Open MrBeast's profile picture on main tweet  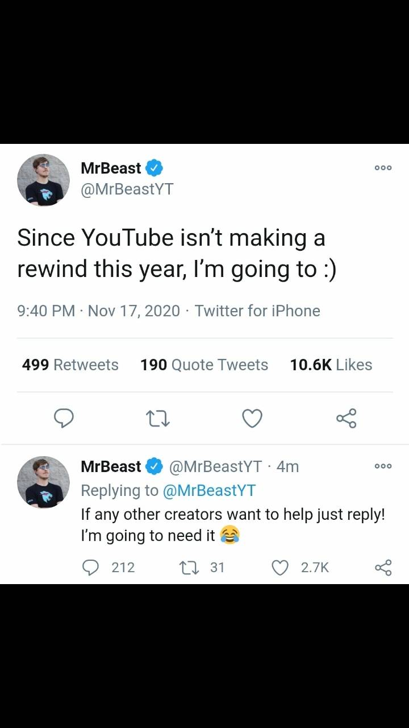pos(43,180)
